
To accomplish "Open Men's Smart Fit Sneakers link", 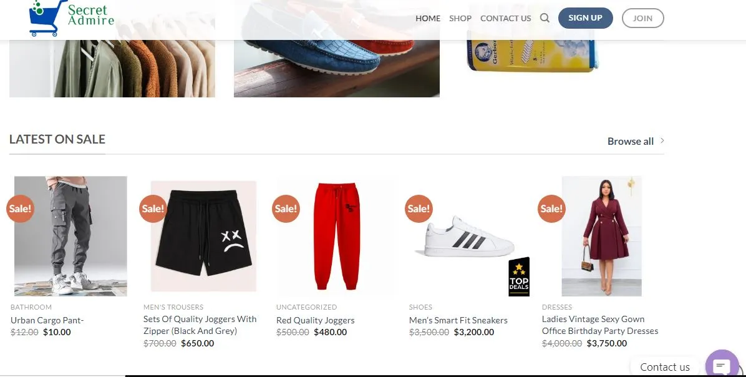I will click(x=458, y=320).
